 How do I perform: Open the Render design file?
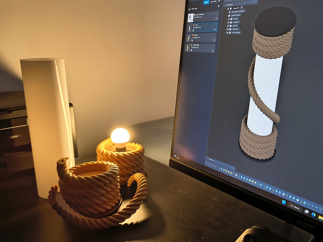pos(201,38)
